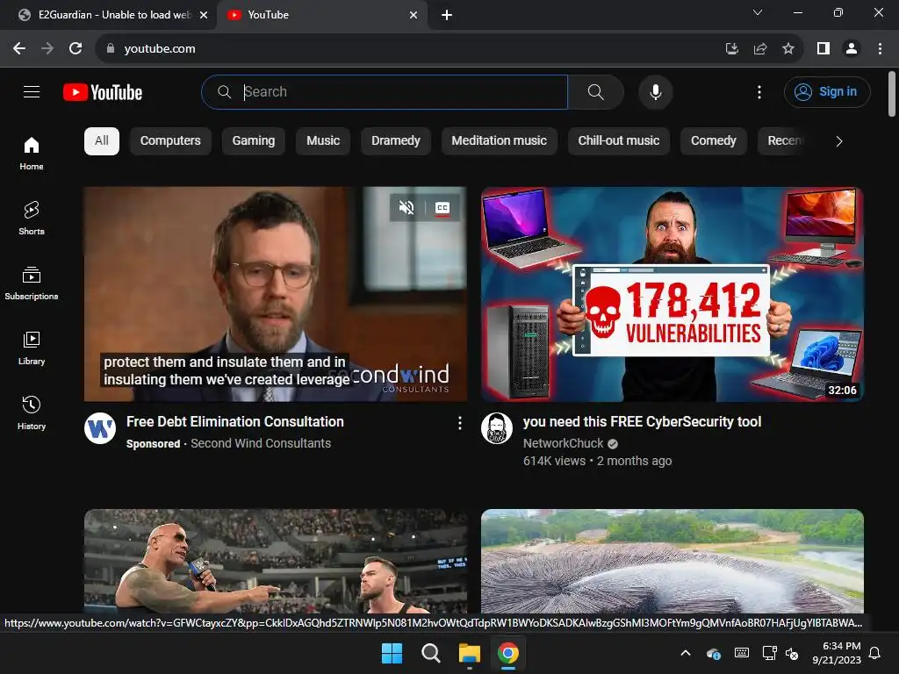Close the YouTube tab

[414, 15]
